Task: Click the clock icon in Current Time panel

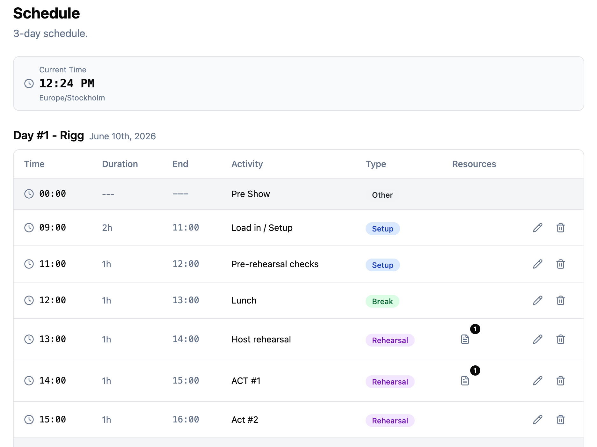Action: [x=29, y=84]
